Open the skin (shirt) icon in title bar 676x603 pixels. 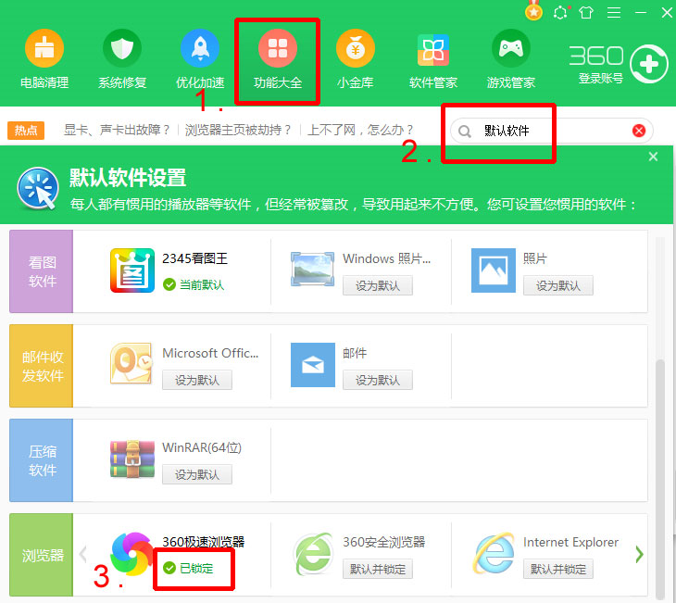tap(586, 13)
